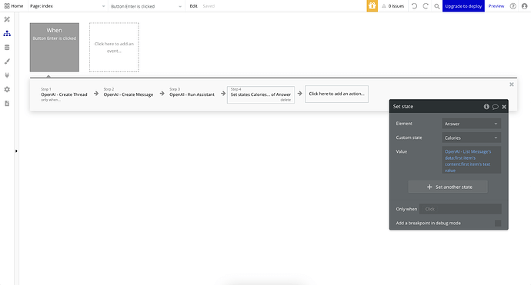Open the Custom state dropdown showing Calories
This screenshot has height=285, width=531.
coord(471,138)
